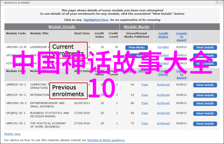Click Achieved status for UMMD39-20-2
224x144 pixels.
163,85
